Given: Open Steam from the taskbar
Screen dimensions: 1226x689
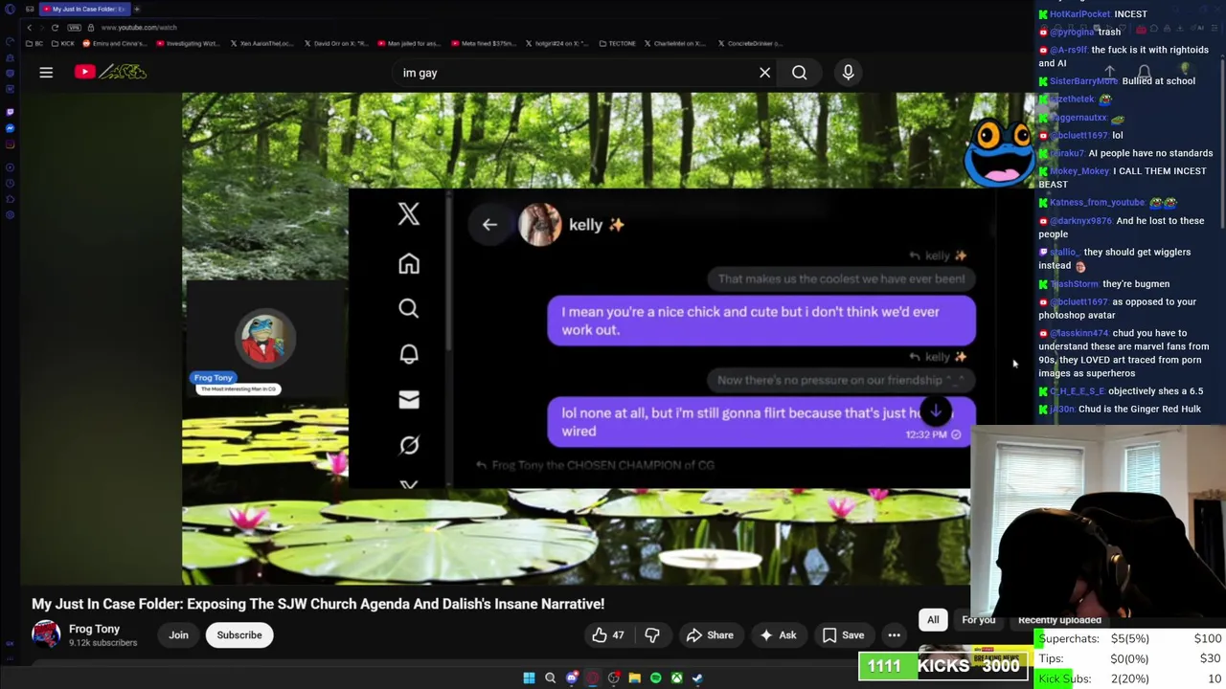Looking at the screenshot, I should [697, 678].
